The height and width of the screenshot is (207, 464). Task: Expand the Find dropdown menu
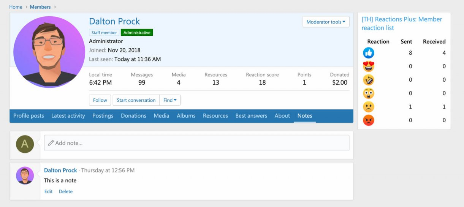(170, 100)
